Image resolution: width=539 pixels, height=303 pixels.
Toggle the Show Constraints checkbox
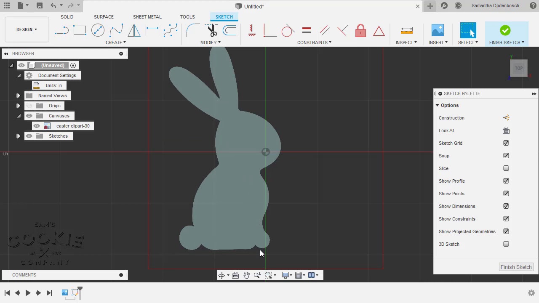[506, 219]
